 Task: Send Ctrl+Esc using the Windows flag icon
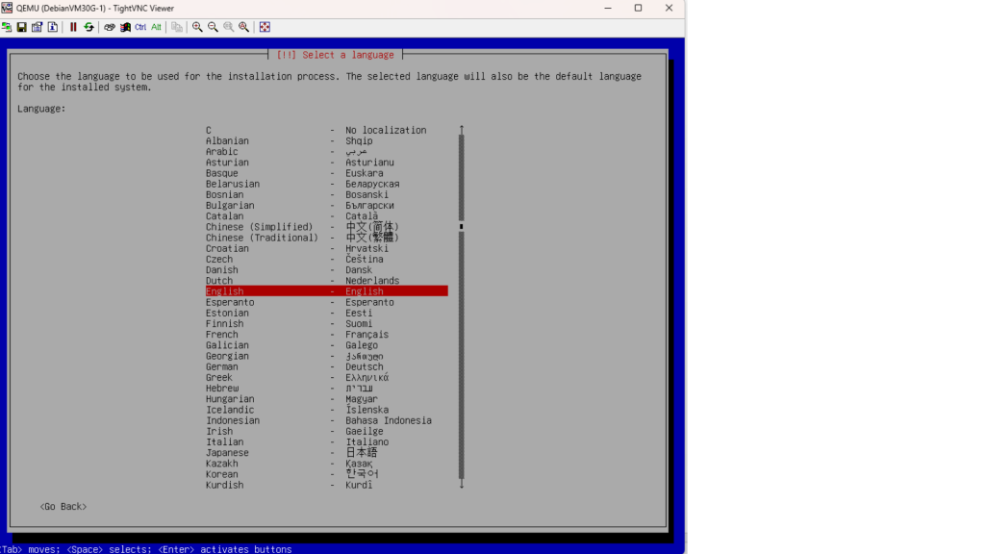[125, 27]
